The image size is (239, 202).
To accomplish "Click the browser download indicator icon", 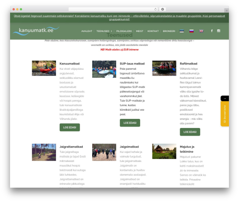I will (x=163, y=9).
